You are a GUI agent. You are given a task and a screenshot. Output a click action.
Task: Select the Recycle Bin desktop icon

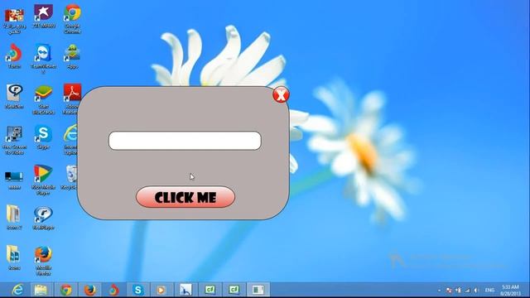(70, 177)
